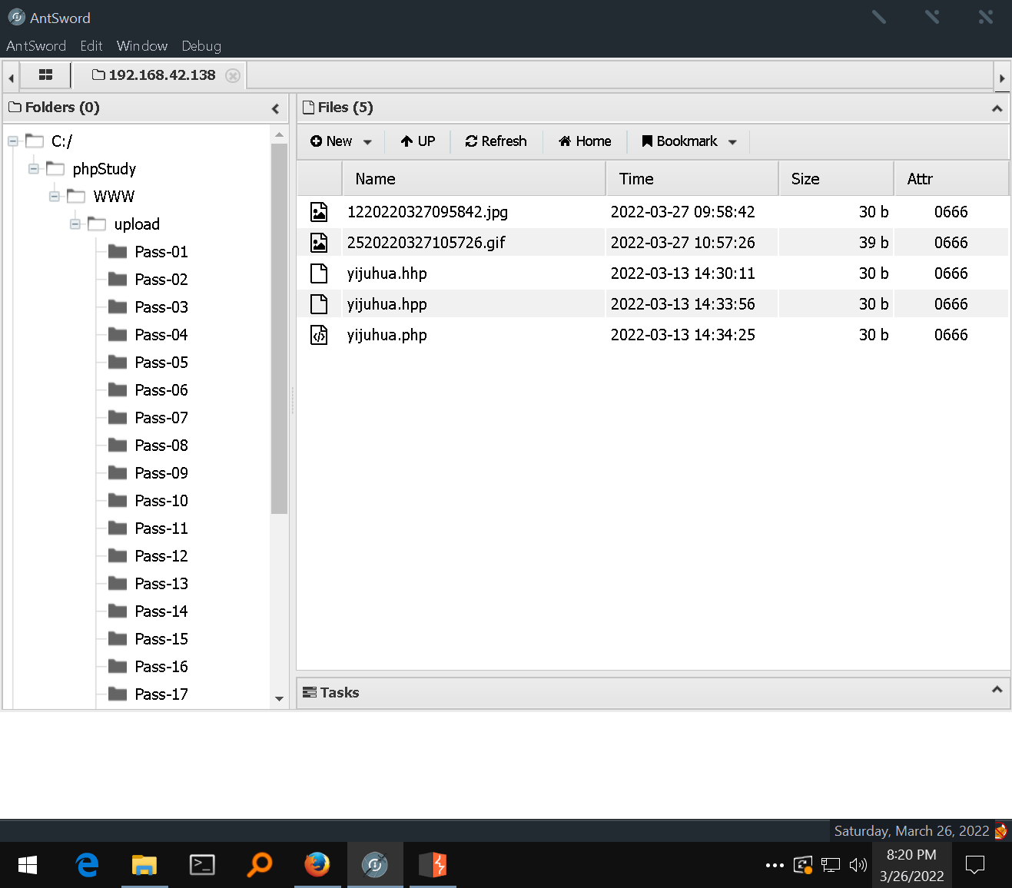The height and width of the screenshot is (888, 1012).
Task: Go UP one directory
Action: pyautogui.click(x=418, y=141)
